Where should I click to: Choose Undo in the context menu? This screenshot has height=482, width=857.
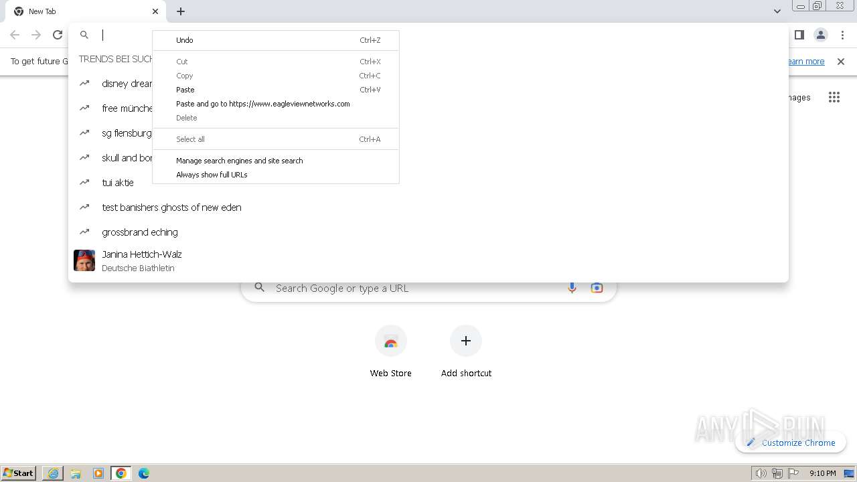[276, 40]
